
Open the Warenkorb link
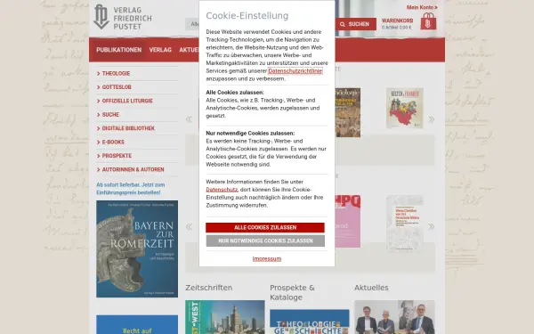(397, 20)
